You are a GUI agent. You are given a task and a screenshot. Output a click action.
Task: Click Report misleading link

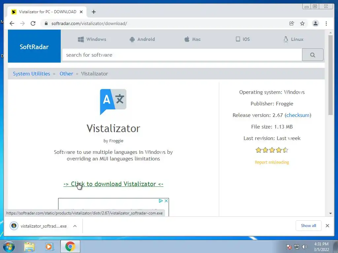272,162
